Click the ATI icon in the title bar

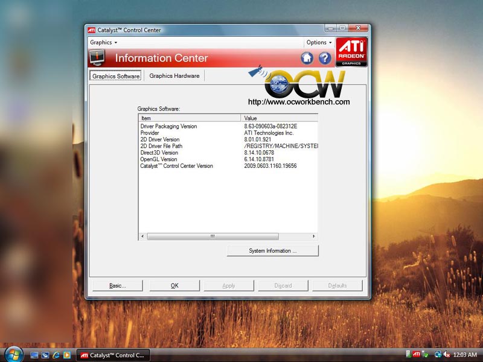tap(92, 30)
